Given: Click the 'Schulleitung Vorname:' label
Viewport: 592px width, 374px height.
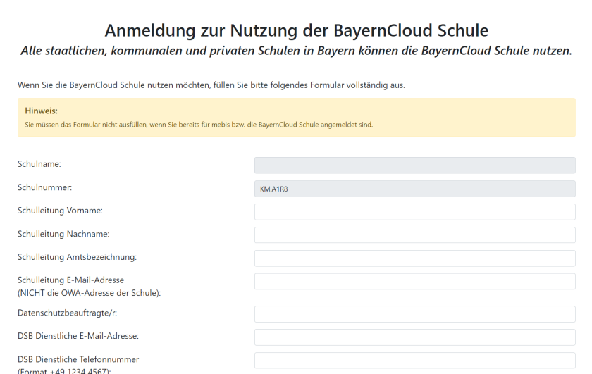Looking at the screenshot, I should point(60,211).
